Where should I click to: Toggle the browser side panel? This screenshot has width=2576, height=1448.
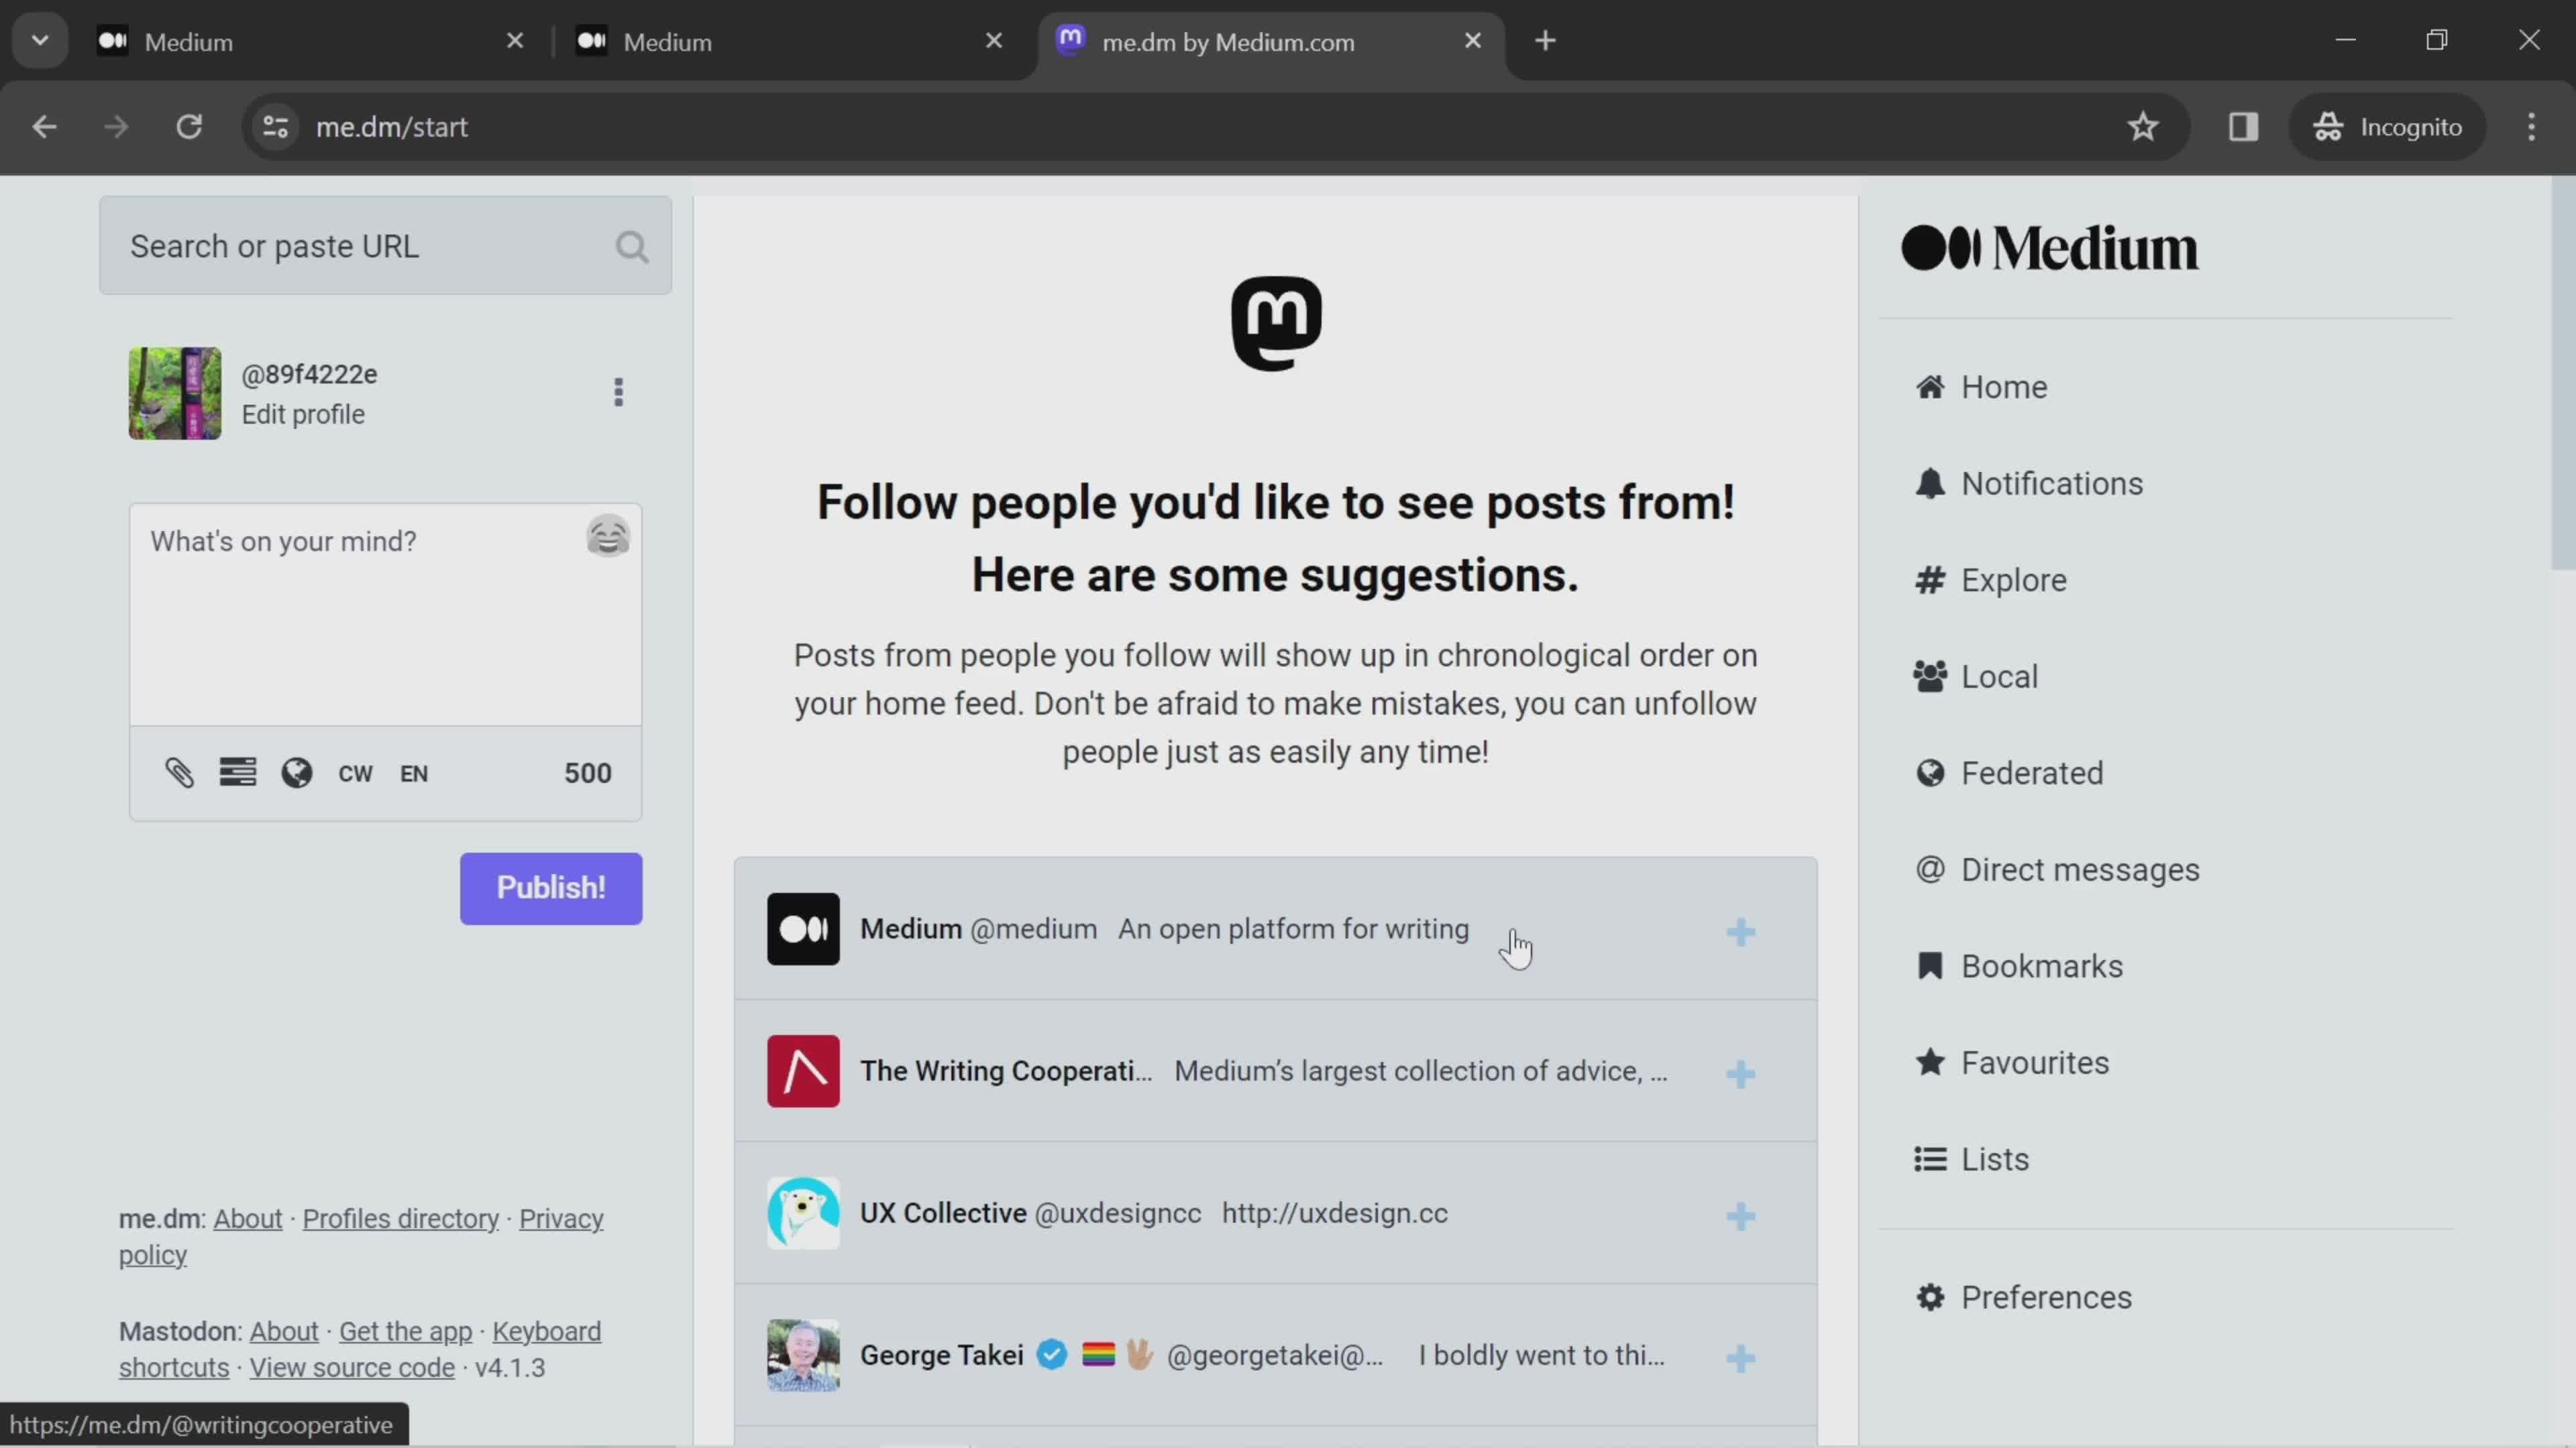[2243, 127]
